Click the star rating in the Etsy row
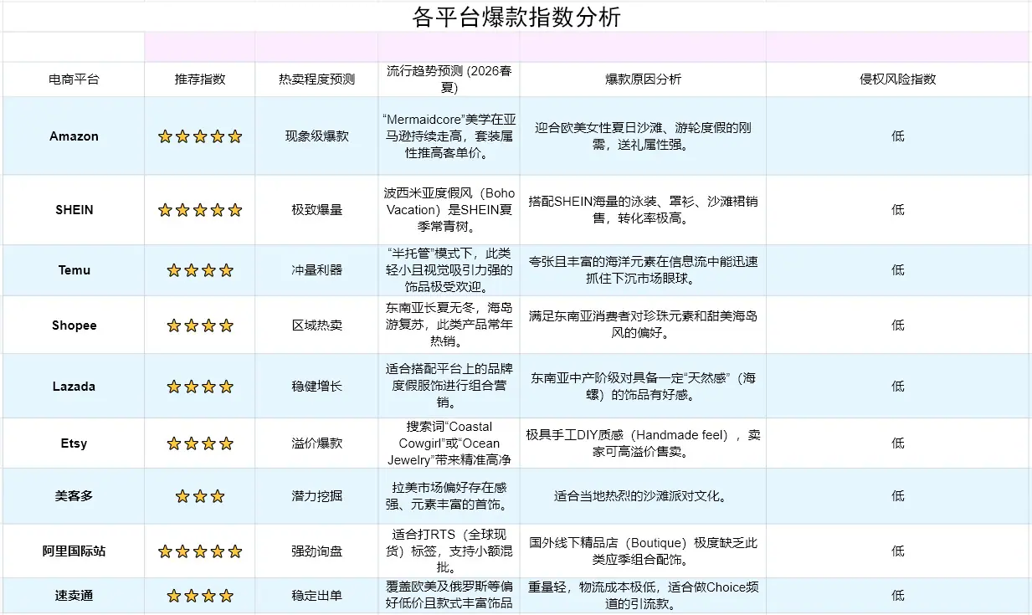 click(200, 443)
